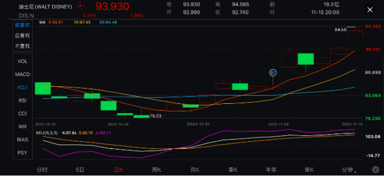Viewport: 384px width, 176px height.
Task: Click the first green candlestick on 2023-10-19
Action: pyautogui.click(x=43, y=88)
